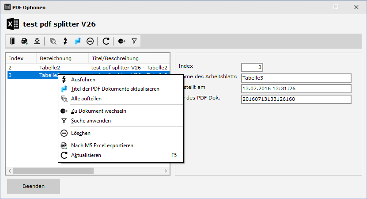
Task: Click the blue update titles toolbar icon
Action: point(78,41)
